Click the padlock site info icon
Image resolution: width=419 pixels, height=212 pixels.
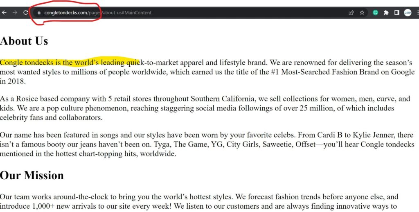pyautogui.click(x=39, y=13)
